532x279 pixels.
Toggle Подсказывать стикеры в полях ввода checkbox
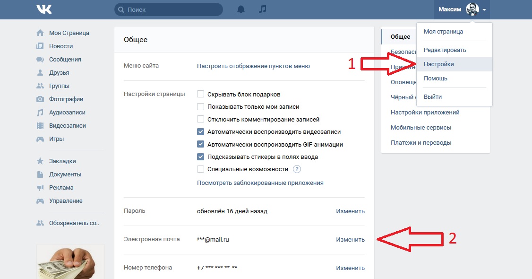[x=201, y=157]
